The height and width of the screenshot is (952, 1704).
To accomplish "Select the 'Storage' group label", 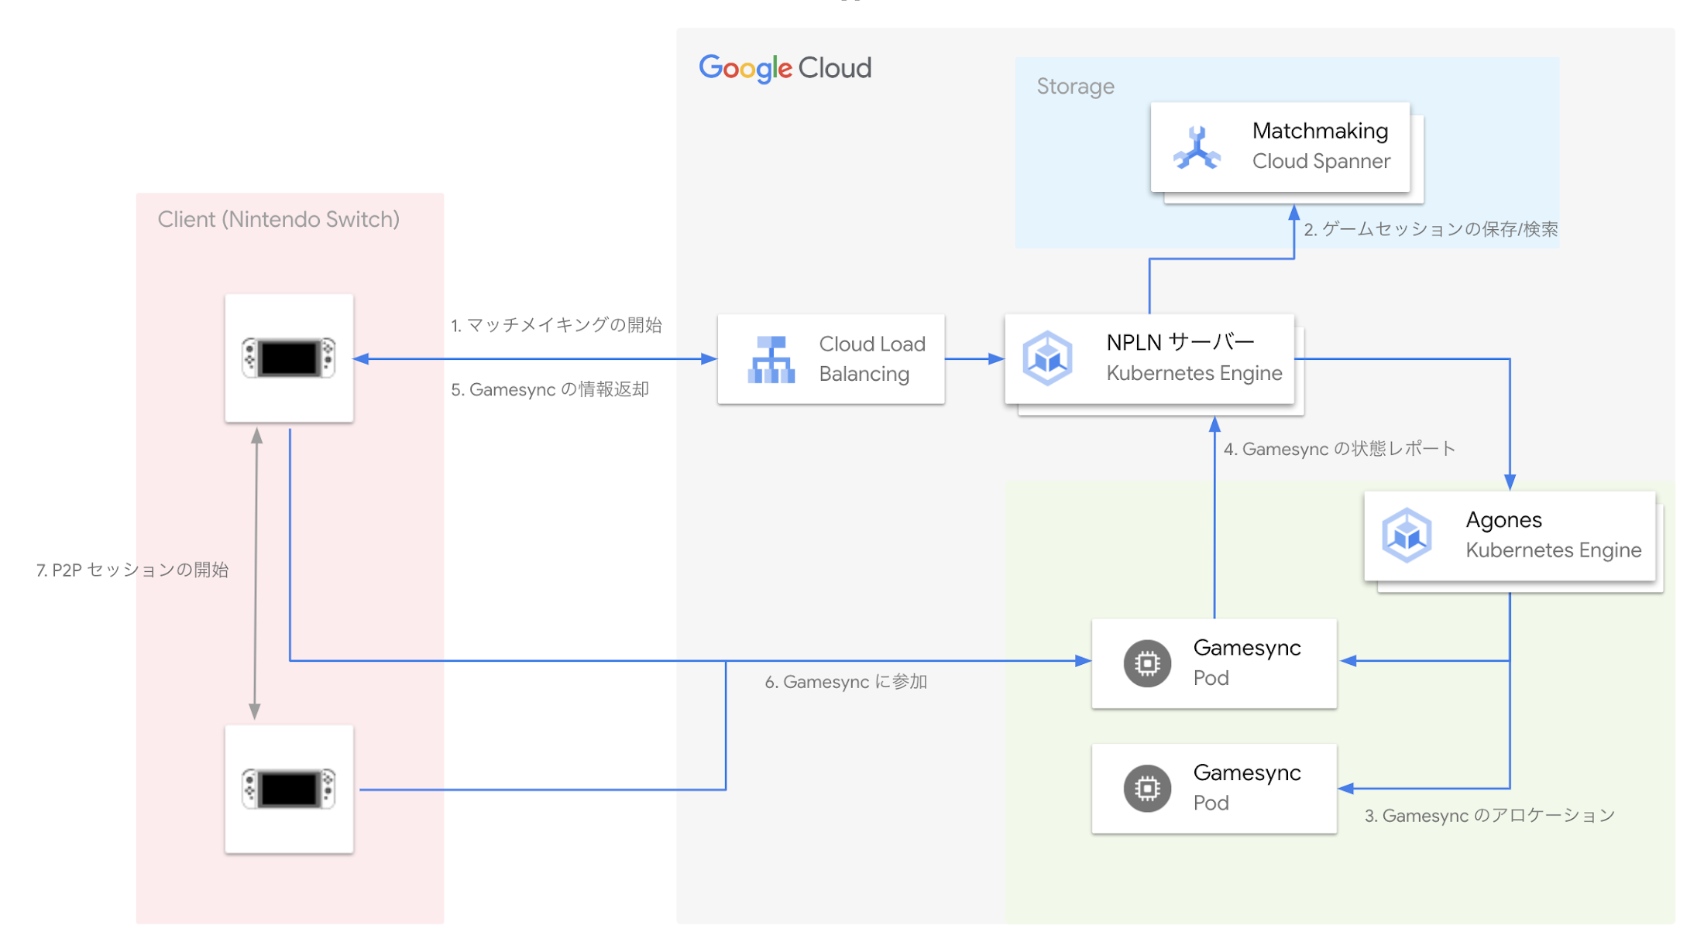I will pos(1075,86).
